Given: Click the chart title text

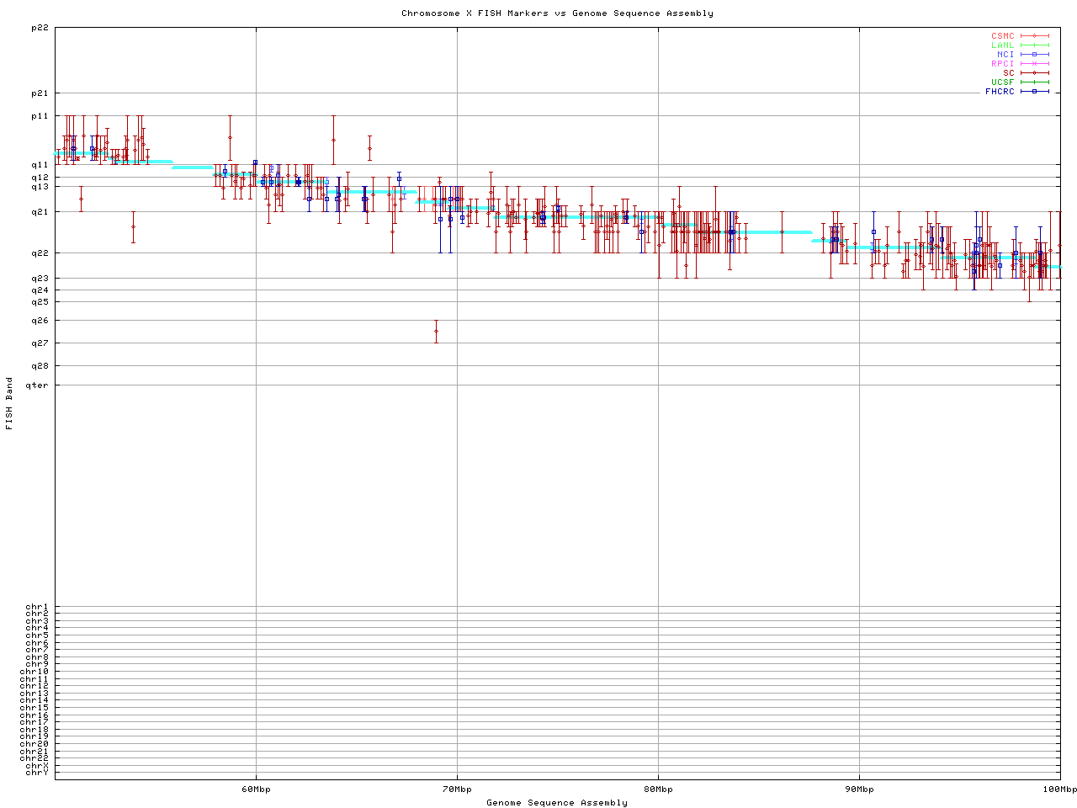Looking at the screenshot, I should 557,13.
